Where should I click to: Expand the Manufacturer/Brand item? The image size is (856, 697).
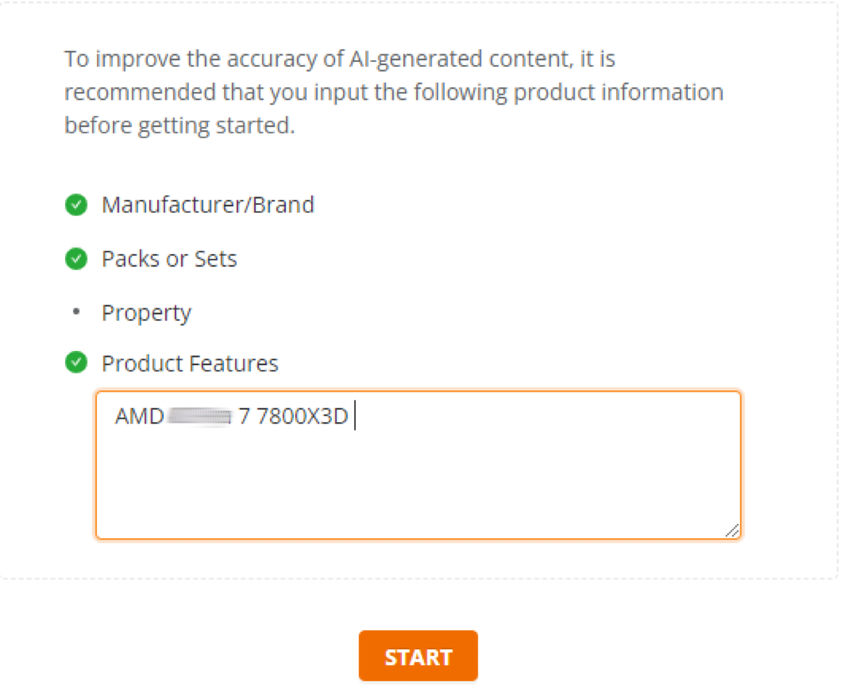click(207, 205)
